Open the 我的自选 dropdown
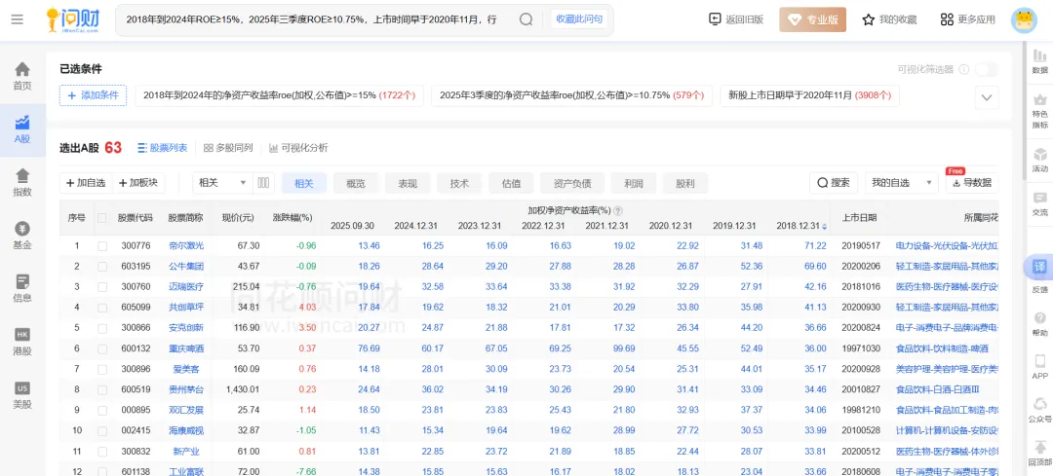This screenshot has width=1053, height=476. [x=901, y=182]
